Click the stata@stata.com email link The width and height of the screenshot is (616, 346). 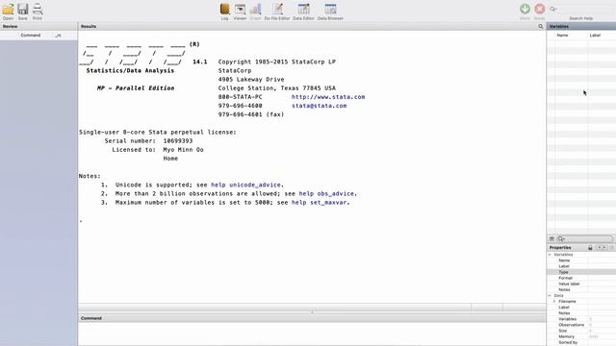pyautogui.click(x=319, y=106)
